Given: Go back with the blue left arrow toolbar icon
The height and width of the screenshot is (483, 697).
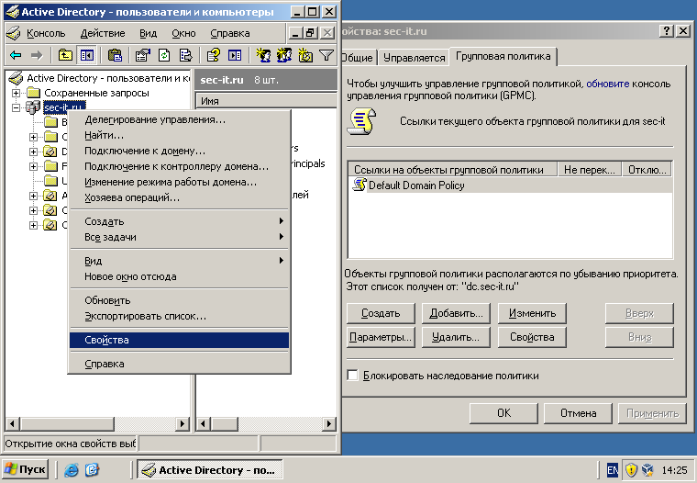Looking at the screenshot, I should pos(16,55).
